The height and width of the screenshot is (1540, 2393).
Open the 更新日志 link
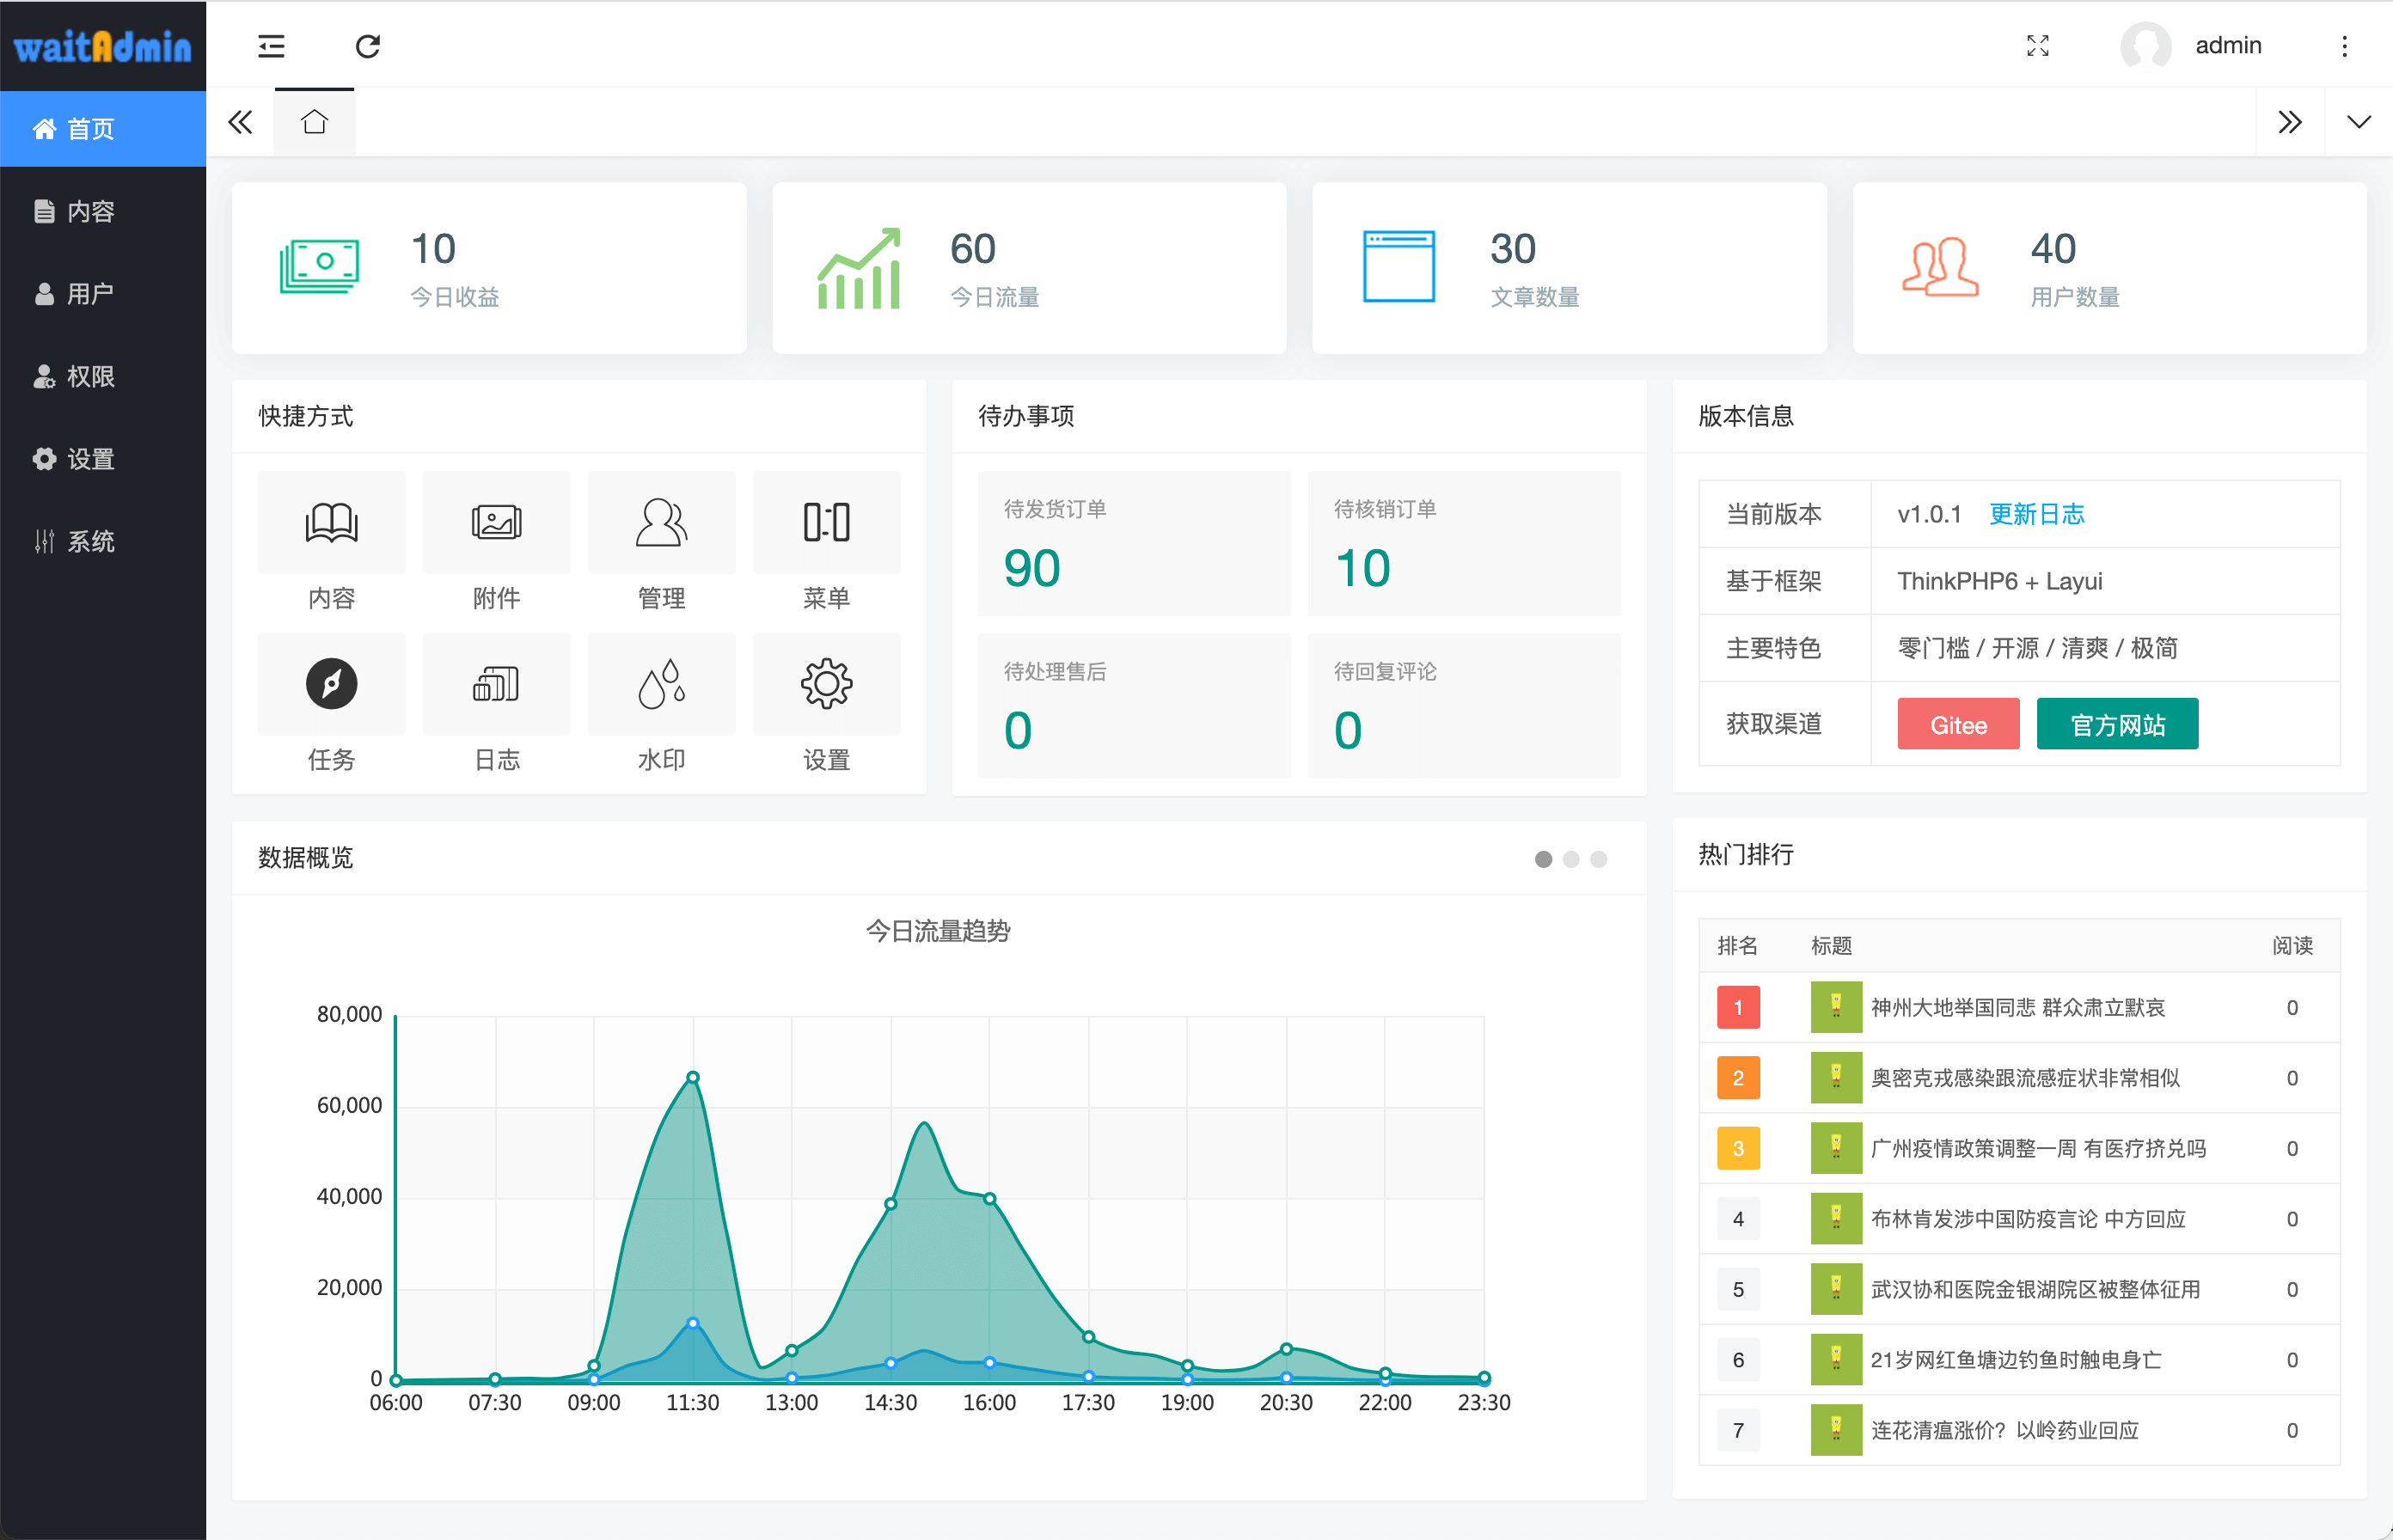(x=2037, y=514)
